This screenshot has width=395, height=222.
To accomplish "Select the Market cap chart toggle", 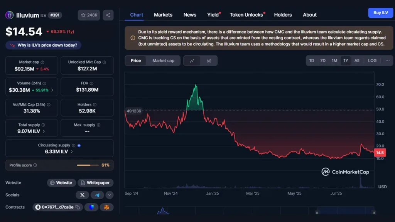I will pos(163,61).
